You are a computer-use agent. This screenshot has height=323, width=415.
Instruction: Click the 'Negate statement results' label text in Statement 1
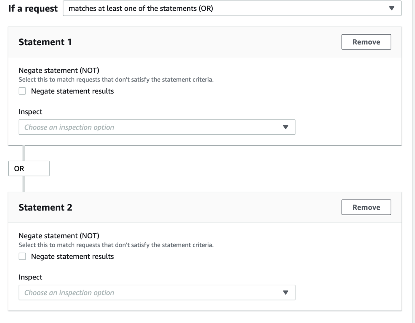[72, 91]
